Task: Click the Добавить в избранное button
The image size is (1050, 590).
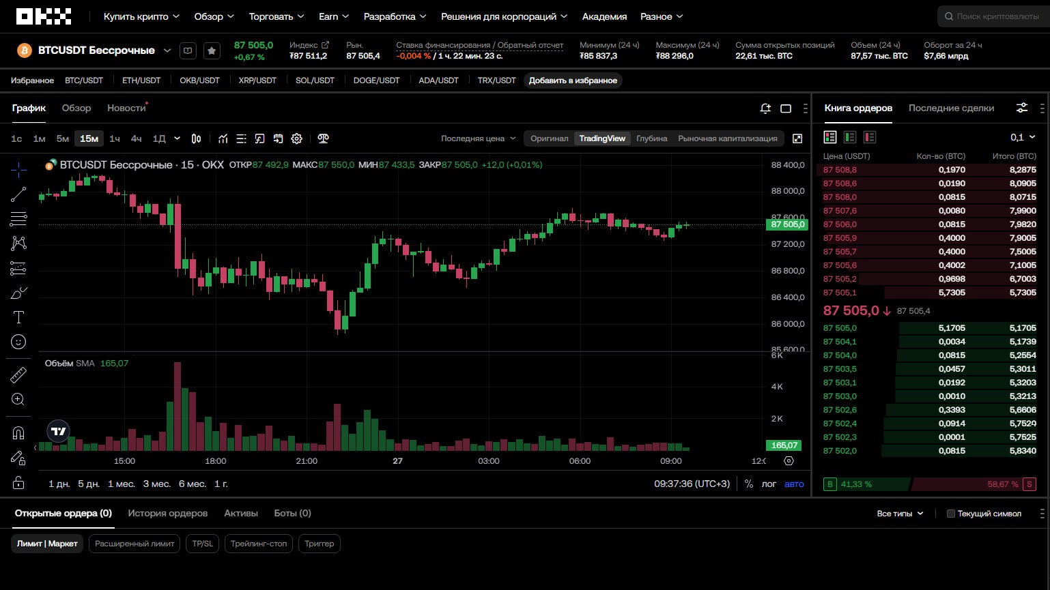Action: (573, 80)
